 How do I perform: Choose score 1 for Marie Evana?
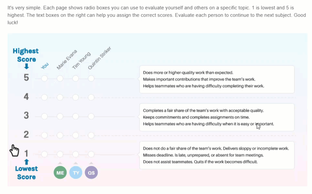[60, 154]
